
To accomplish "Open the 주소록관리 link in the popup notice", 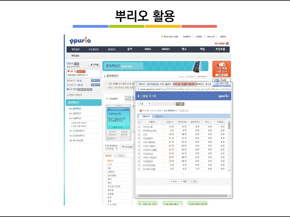I will [169, 111].
